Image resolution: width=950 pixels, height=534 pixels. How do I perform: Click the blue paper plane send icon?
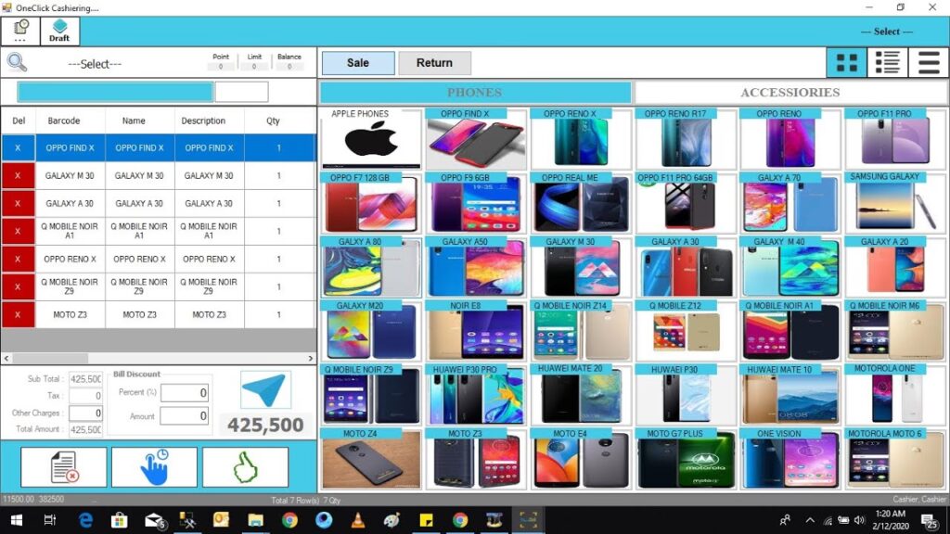coord(265,389)
